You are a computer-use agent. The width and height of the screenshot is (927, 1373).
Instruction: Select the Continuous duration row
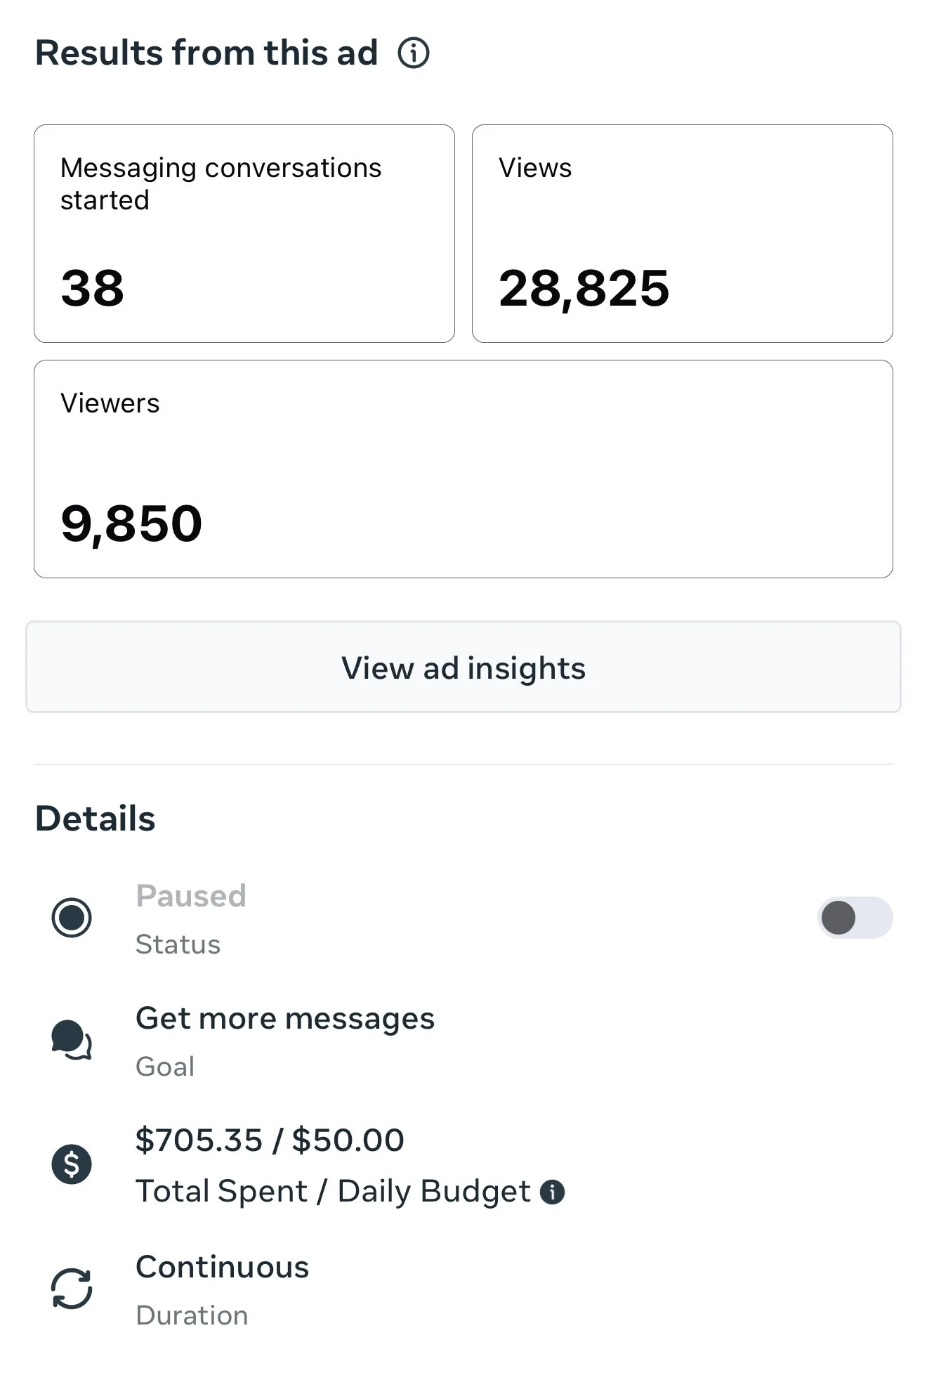point(463,1290)
